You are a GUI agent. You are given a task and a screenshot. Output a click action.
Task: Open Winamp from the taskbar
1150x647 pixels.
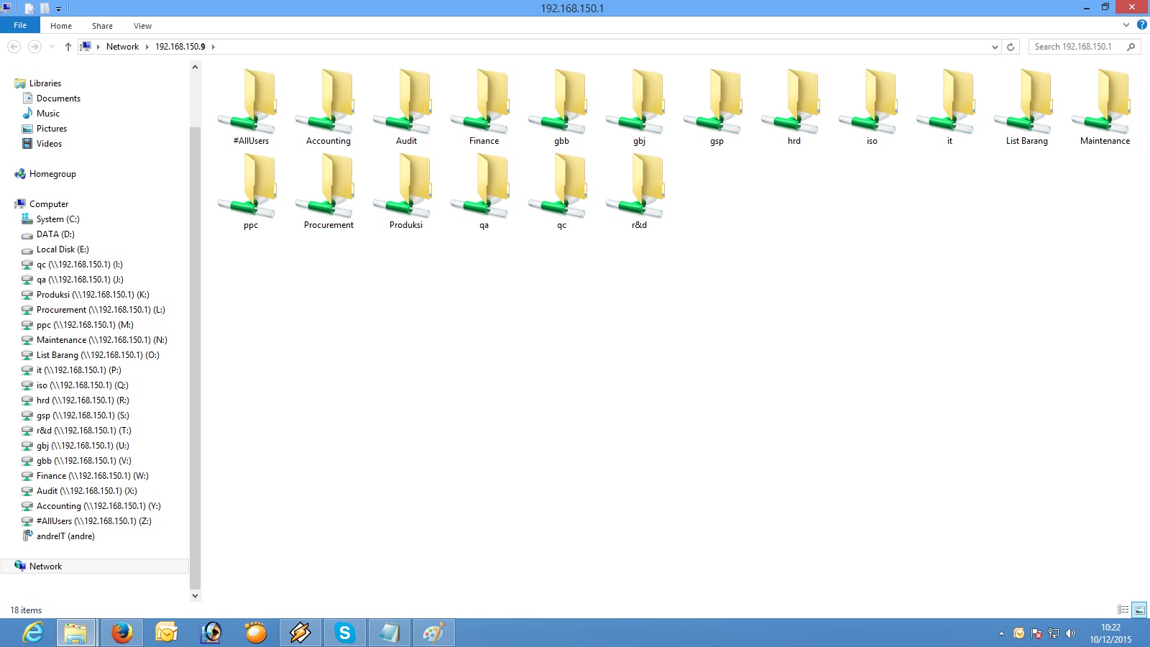(300, 633)
